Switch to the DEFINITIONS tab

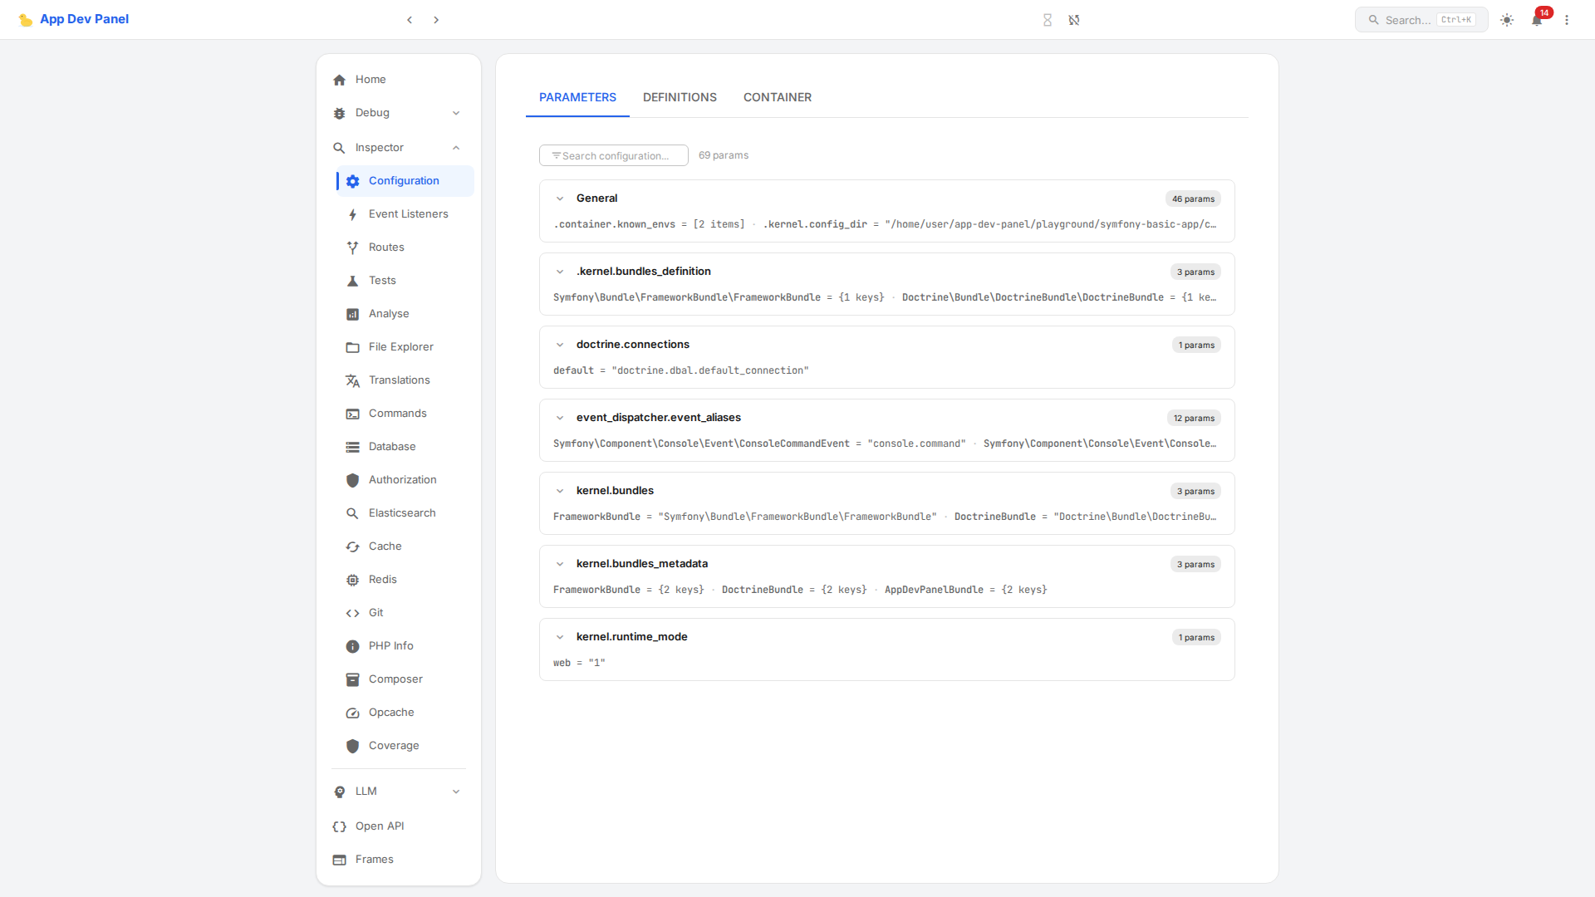(x=680, y=97)
